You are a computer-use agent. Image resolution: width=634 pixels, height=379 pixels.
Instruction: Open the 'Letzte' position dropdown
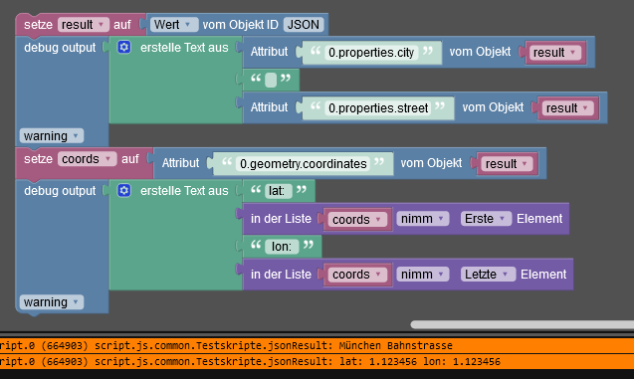pos(488,275)
